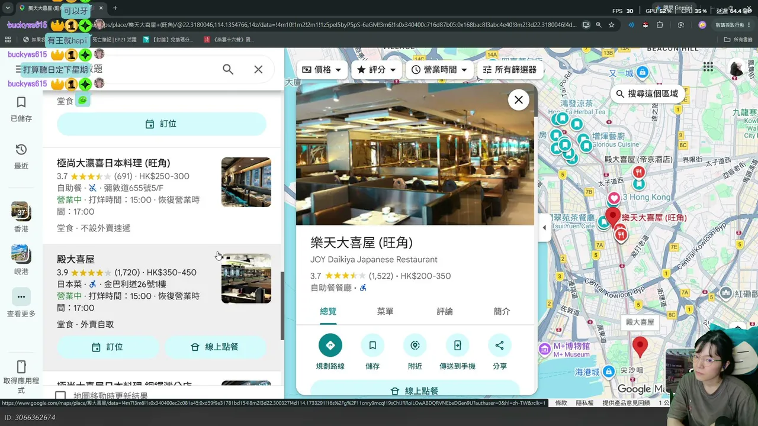Viewport: 758px width, 426px height.
Task: Open the 評分 rating filter dropdown
Action: pyautogui.click(x=376, y=70)
